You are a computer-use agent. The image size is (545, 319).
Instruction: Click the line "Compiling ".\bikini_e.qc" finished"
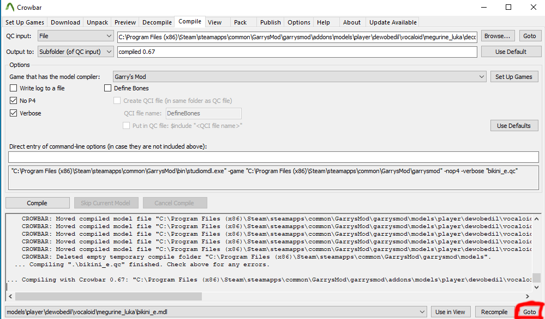[142, 265]
